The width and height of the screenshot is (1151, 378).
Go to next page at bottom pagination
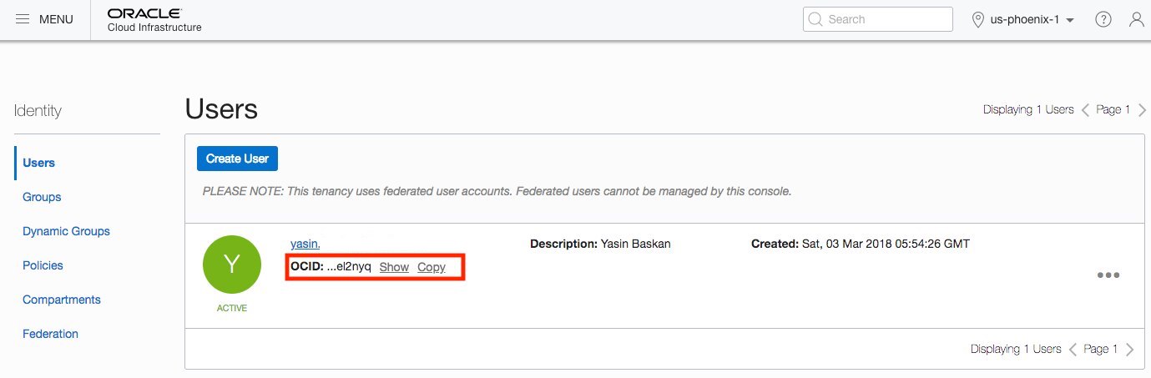[1129, 350]
